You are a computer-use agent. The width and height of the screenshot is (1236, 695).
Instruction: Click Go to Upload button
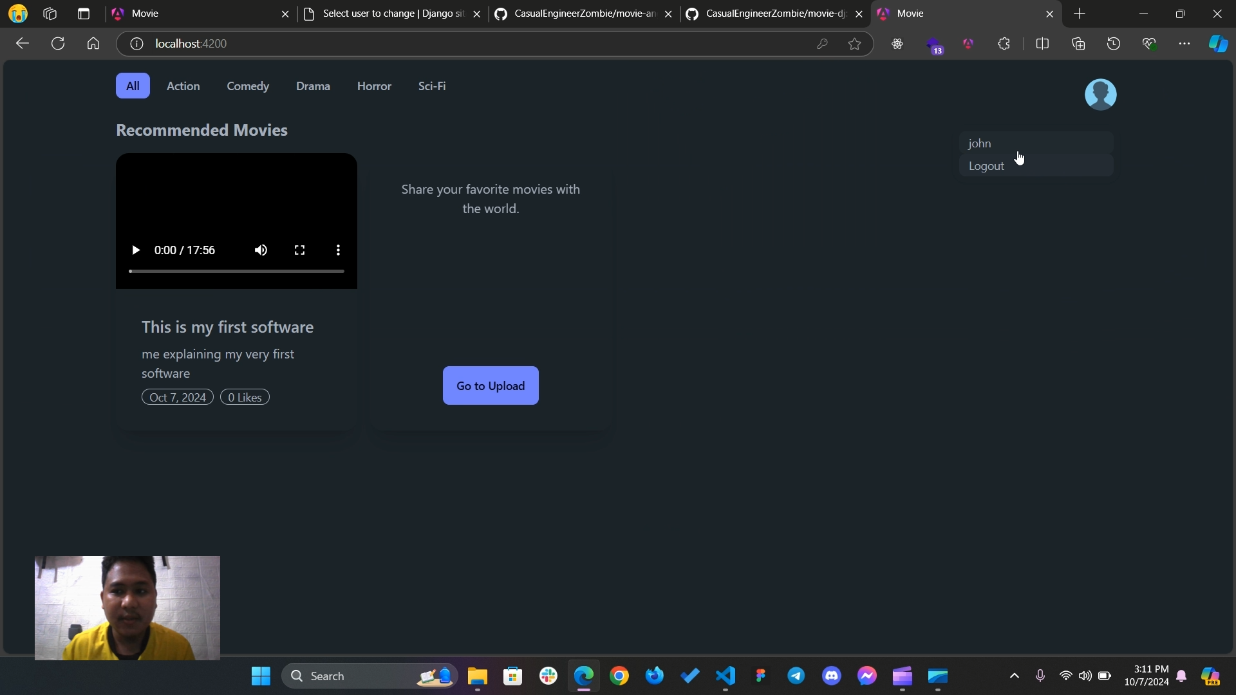tap(491, 385)
